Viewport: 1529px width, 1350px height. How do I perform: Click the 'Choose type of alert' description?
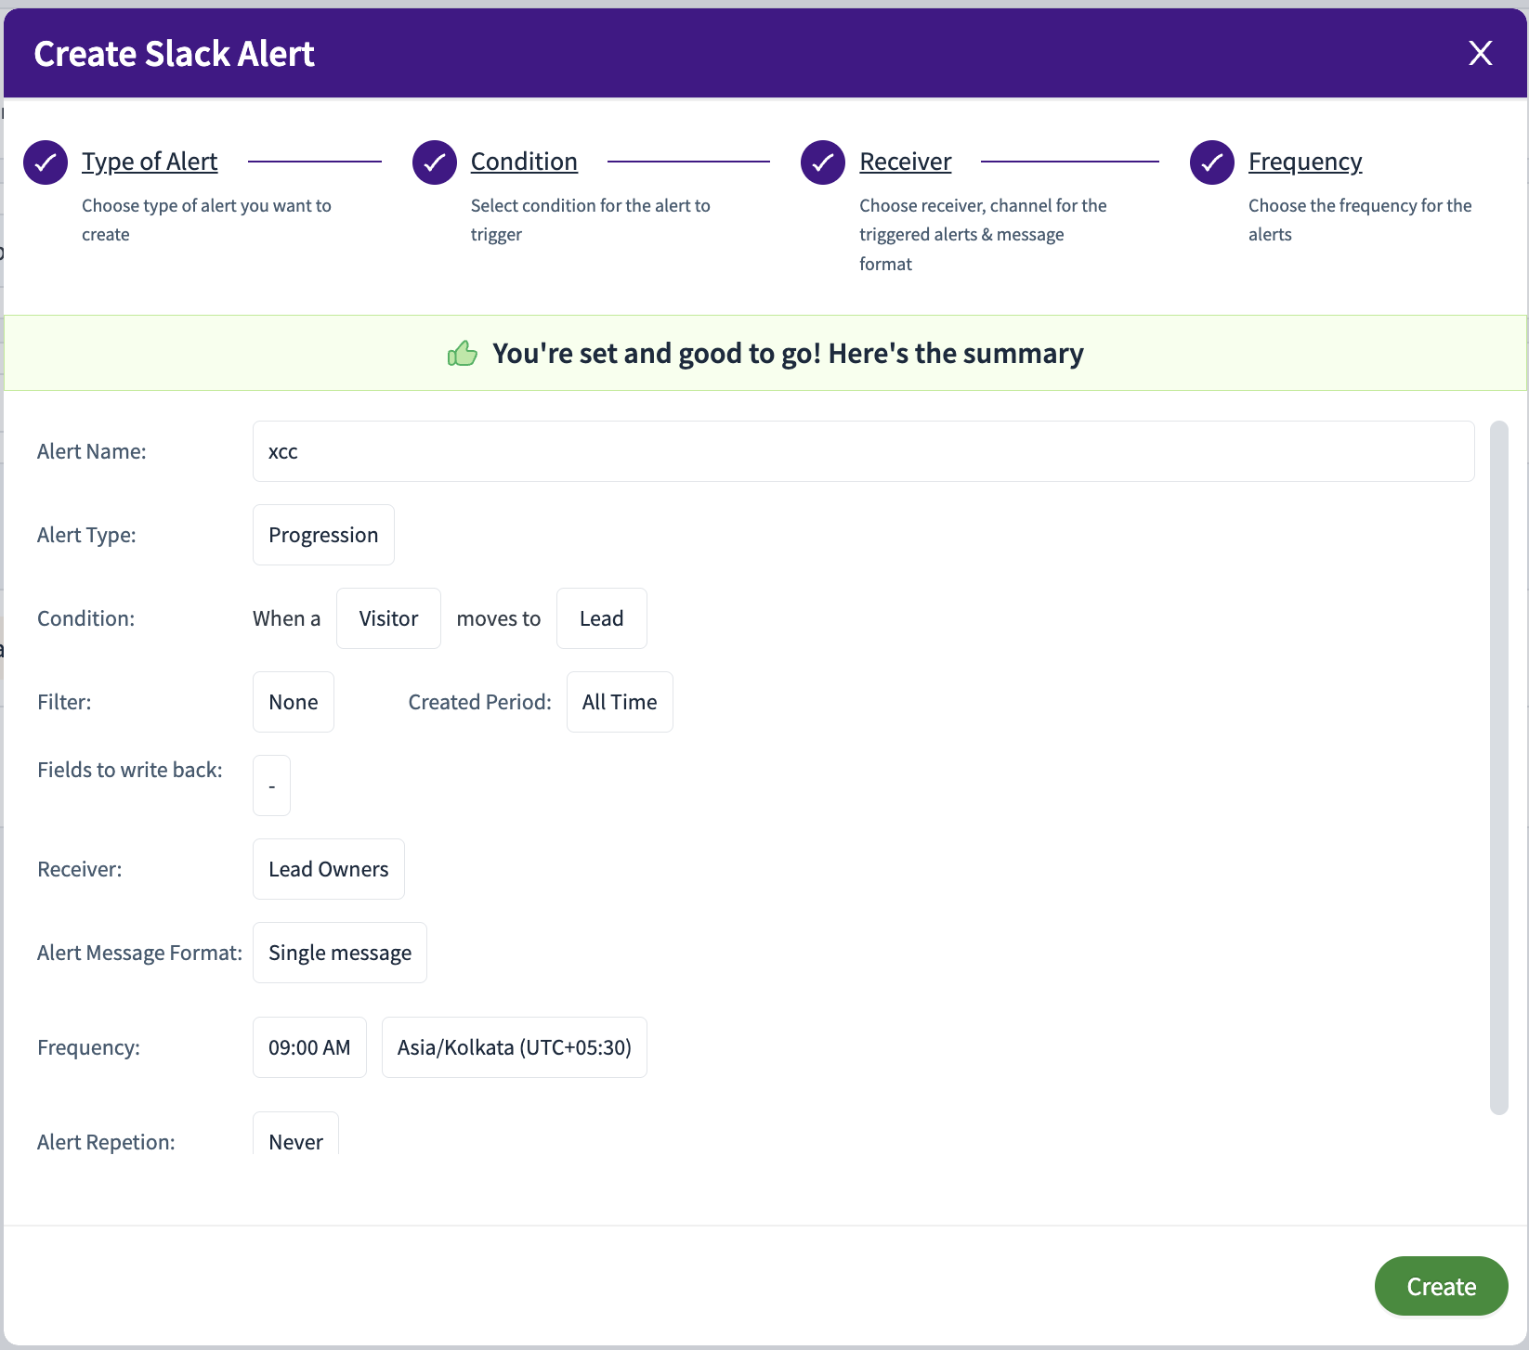click(x=206, y=220)
